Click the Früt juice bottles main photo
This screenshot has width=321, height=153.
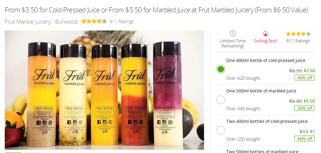pyautogui.click(x=105, y=90)
